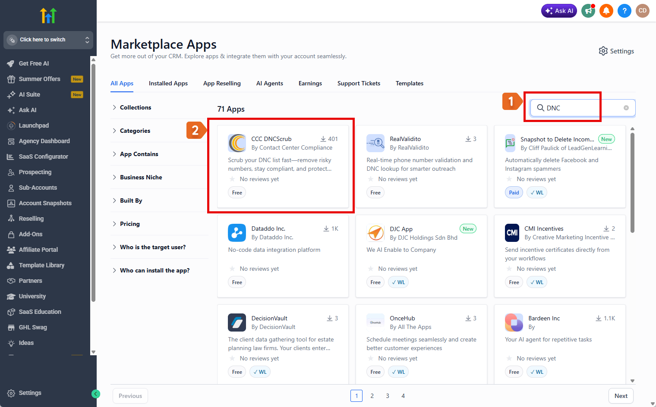Open the Click here to switch dropdown

point(48,40)
